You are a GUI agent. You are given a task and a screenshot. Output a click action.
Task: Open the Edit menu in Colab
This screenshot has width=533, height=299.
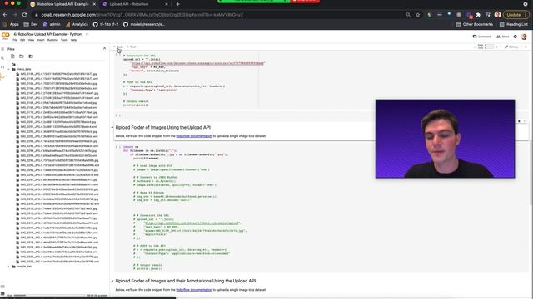tap(22, 40)
